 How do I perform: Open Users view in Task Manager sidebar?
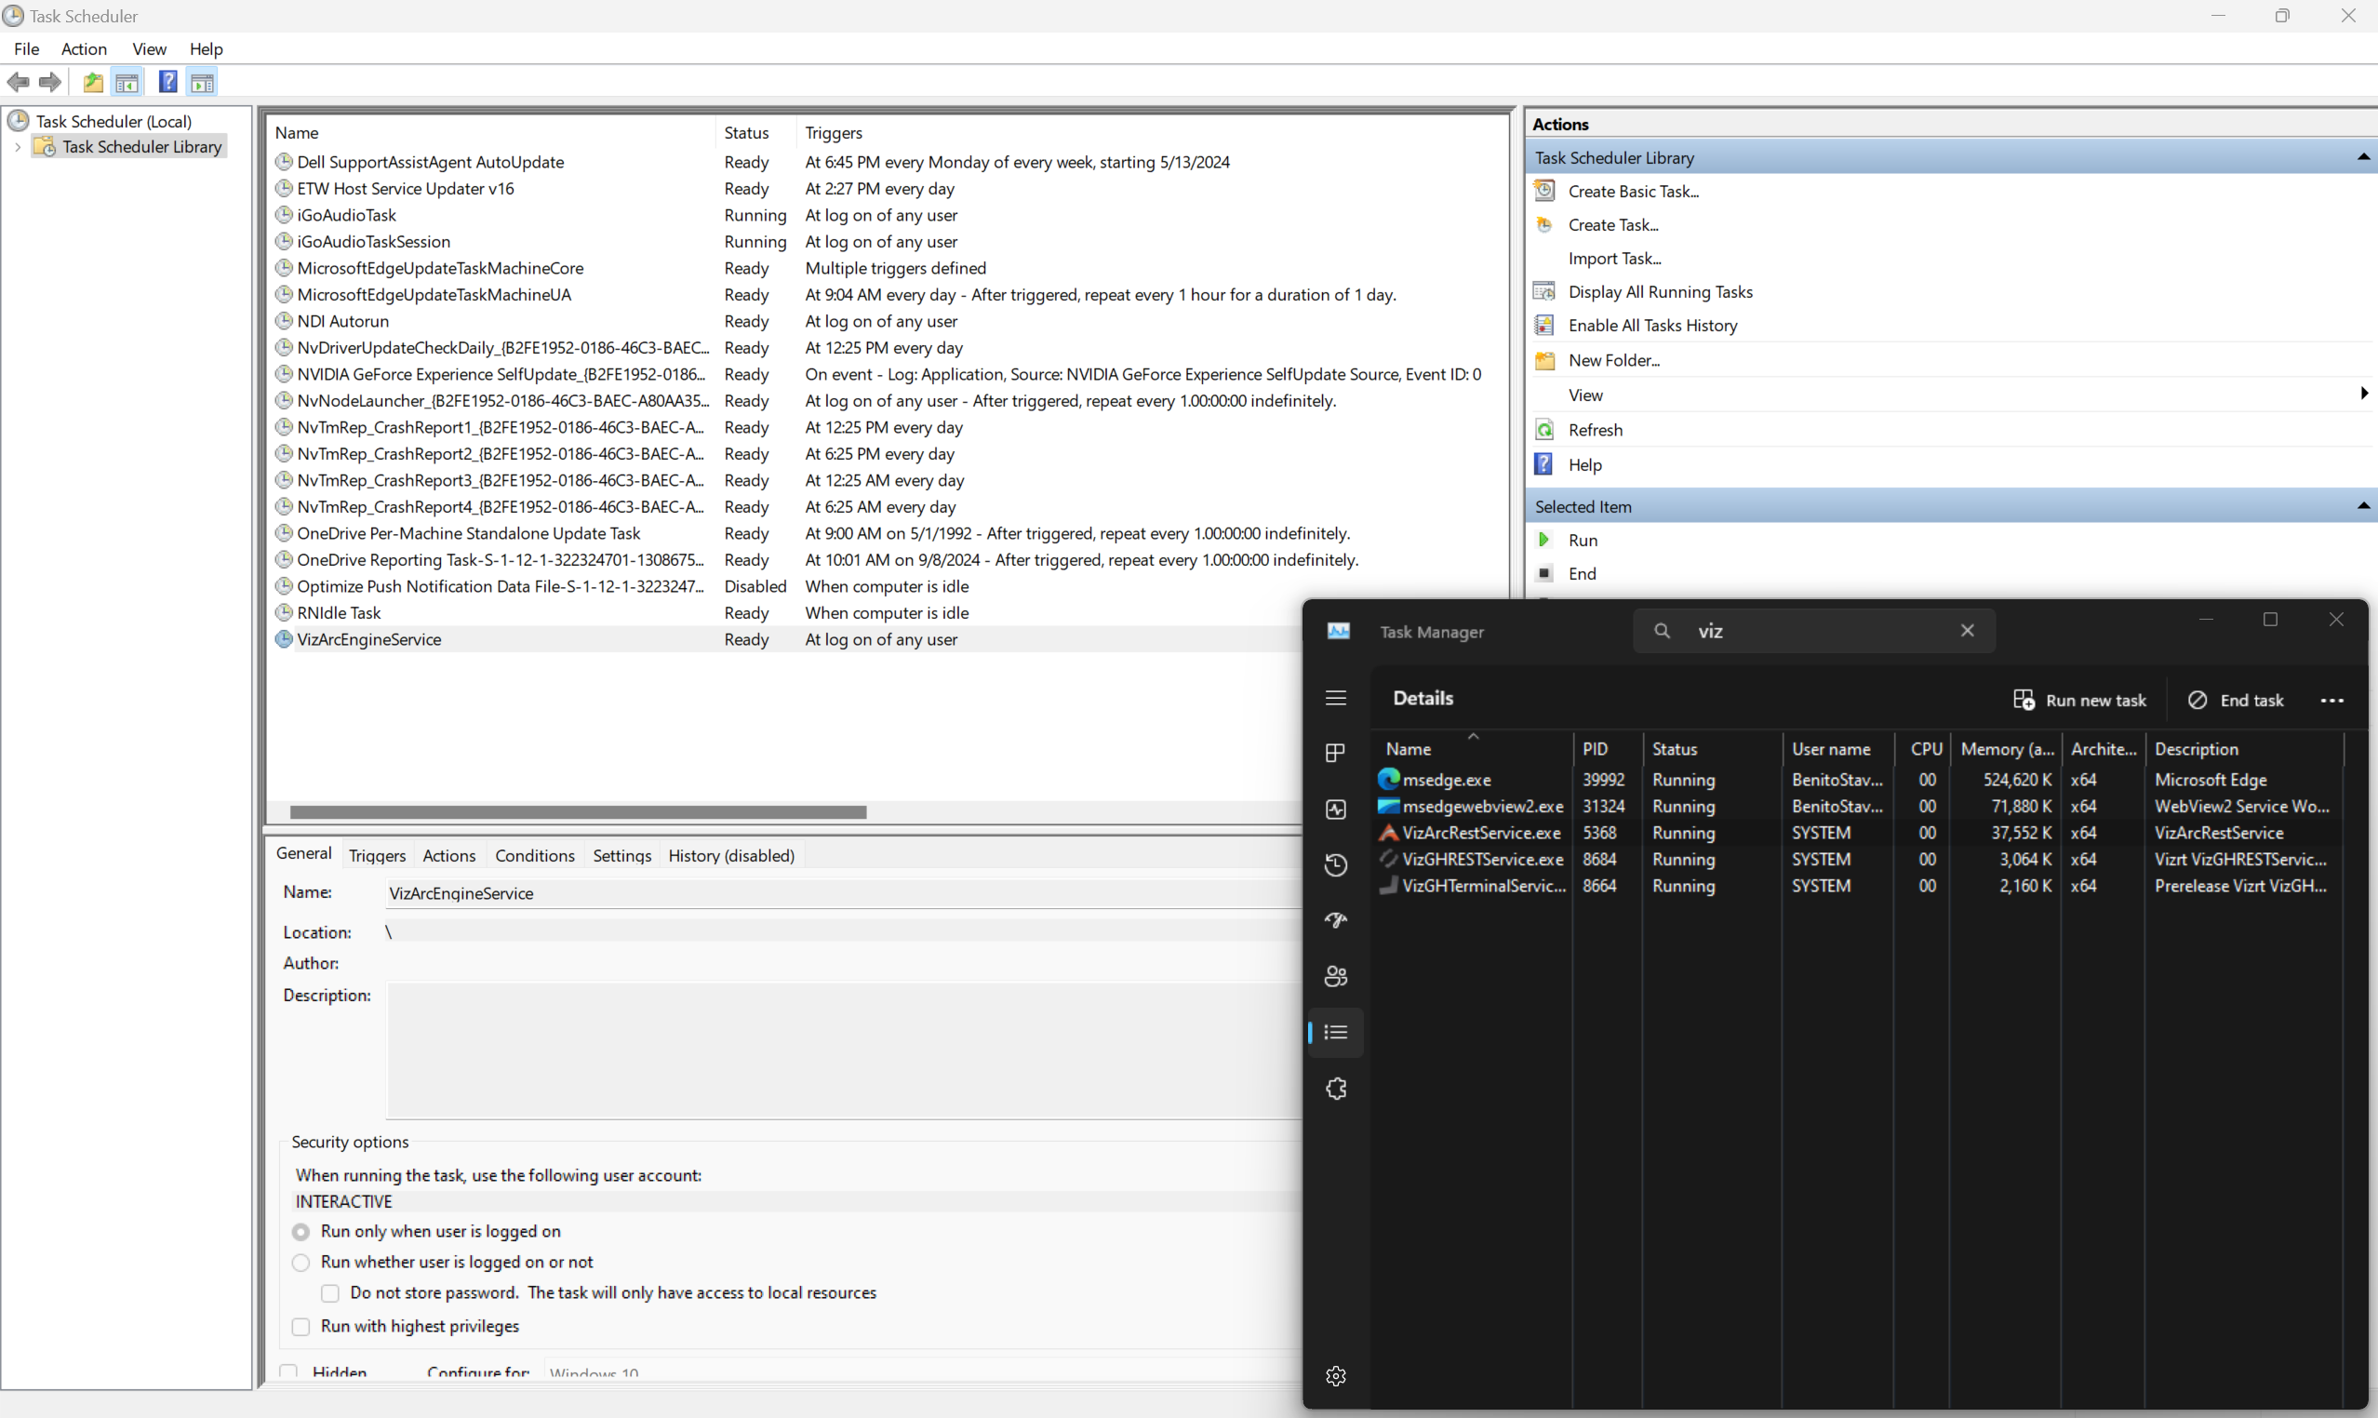point(1336,976)
